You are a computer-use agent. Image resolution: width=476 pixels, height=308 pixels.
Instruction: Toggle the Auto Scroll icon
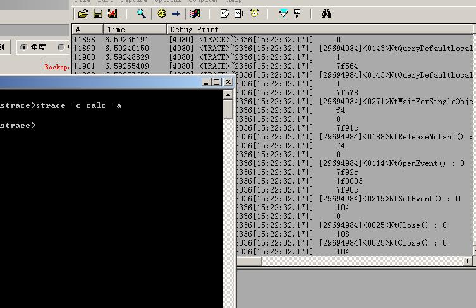point(239,13)
